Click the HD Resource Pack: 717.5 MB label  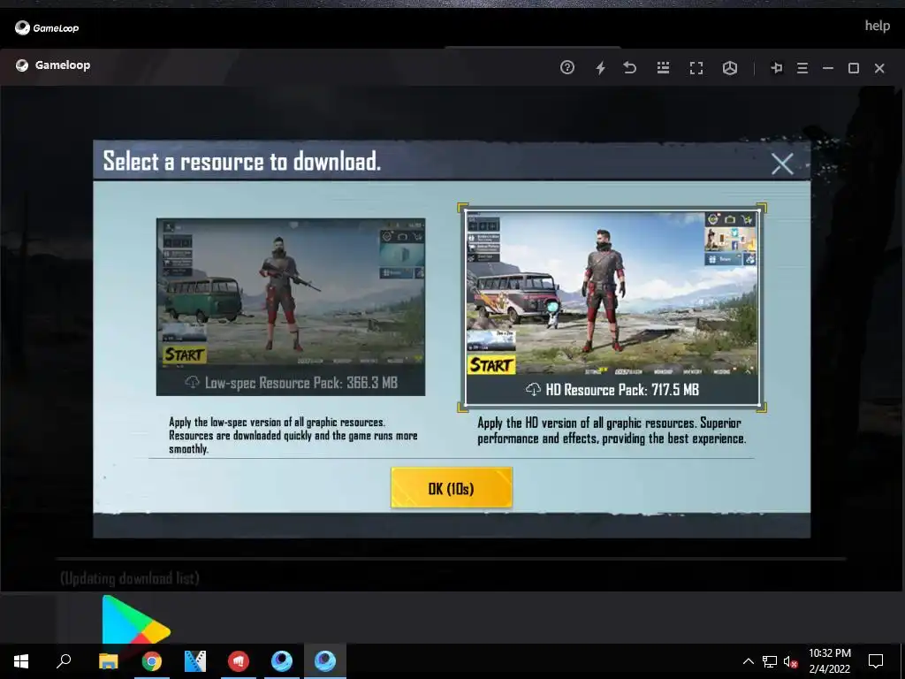tap(622, 390)
